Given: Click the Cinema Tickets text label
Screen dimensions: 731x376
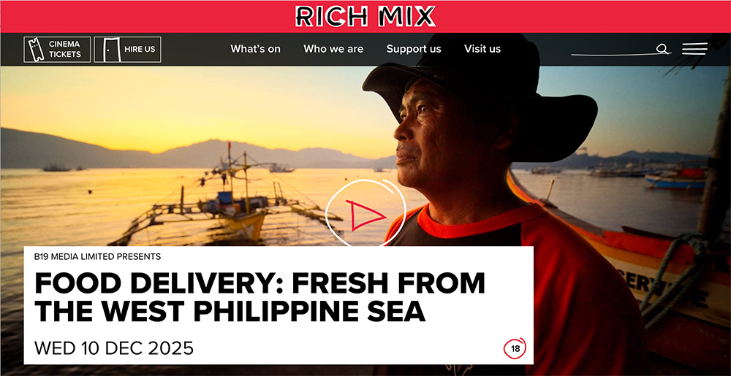Looking at the screenshot, I should [x=65, y=49].
